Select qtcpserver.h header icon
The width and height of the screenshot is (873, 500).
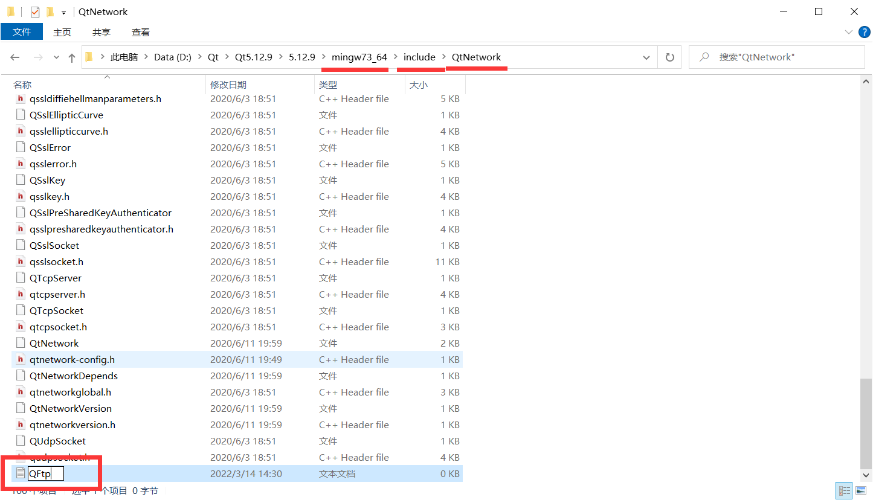[x=21, y=294]
